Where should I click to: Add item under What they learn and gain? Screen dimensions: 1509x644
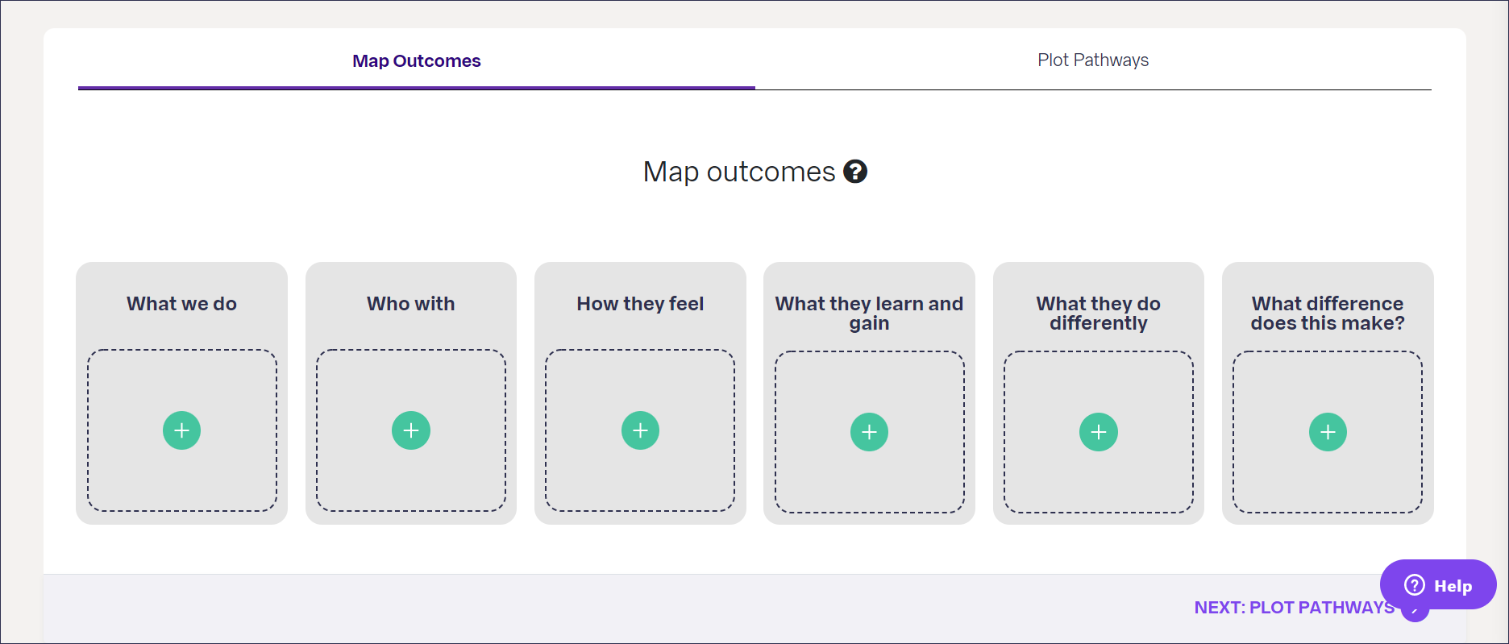(x=869, y=432)
